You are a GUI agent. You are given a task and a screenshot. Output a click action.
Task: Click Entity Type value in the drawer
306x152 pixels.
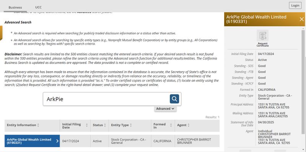pyautogui.click(x=275, y=97)
